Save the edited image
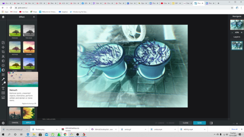Viewport: 244px width, 137px height. [x=199, y=123]
